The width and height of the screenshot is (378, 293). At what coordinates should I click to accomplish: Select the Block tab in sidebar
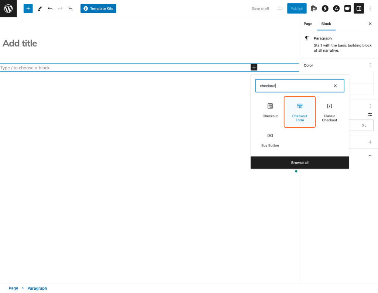(x=326, y=24)
